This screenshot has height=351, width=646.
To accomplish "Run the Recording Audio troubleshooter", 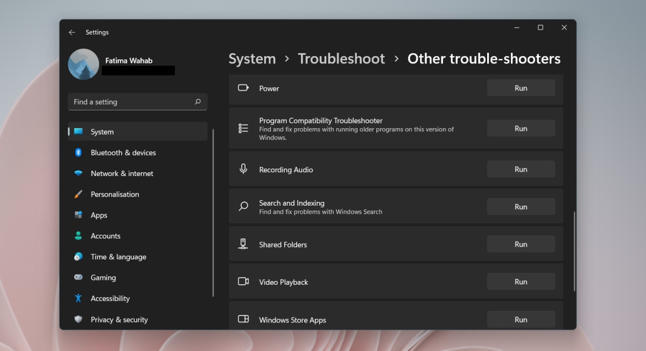I will point(521,169).
